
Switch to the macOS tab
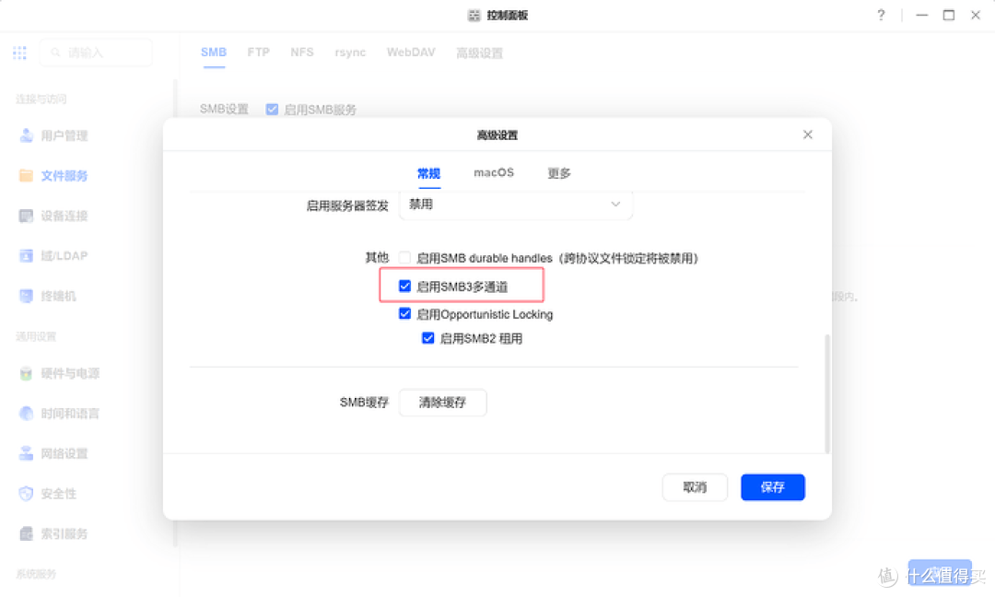click(x=493, y=172)
